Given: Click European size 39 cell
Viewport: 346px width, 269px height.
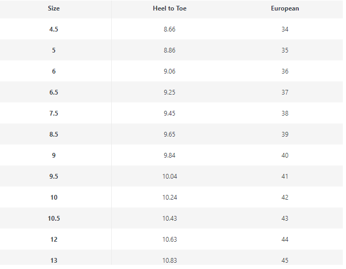Looking at the screenshot, I should pyautogui.click(x=285, y=134).
